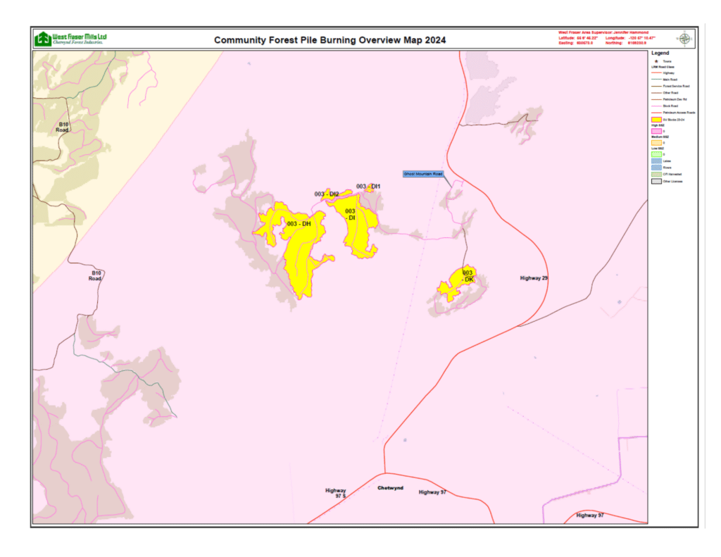Click the red Highway line symbol in legend
This screenshot has width=721, height=557.
[x=656, y=73]
